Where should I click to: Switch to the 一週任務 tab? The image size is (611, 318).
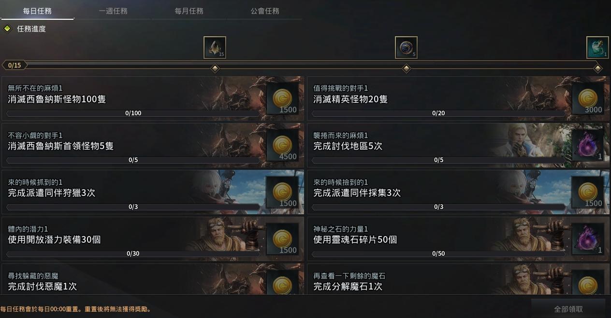(x=113, y=11)
